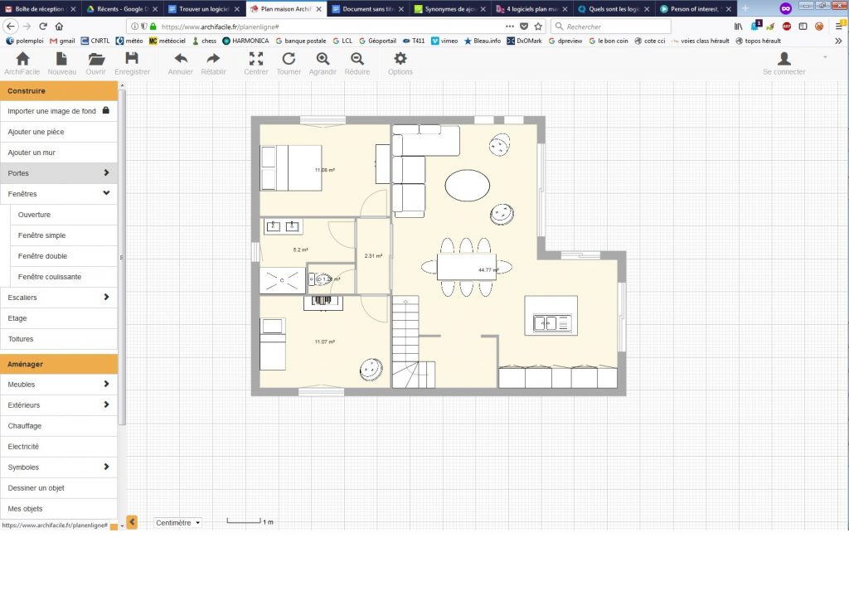Open the Géoportail bookmark
849x591 pixels.
pos(377,41)
